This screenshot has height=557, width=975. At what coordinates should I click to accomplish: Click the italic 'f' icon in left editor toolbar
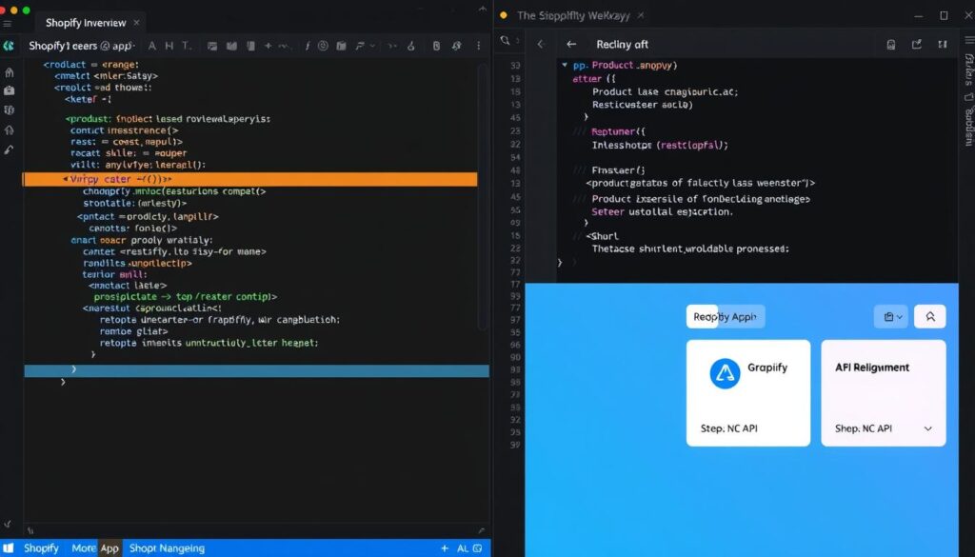[308, 46]
